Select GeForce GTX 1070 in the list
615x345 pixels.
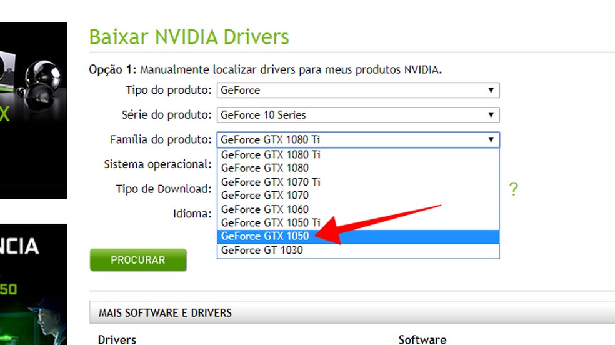pos(264,196)
